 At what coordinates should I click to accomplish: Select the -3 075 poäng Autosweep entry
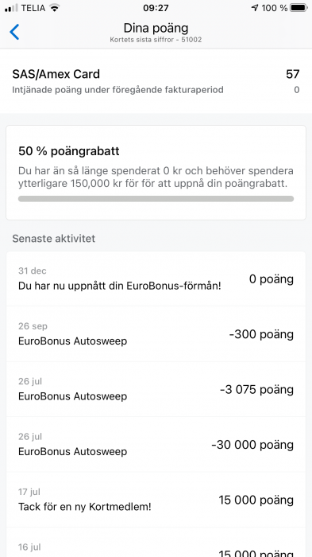pyautogui.click(x=156, y=389)
